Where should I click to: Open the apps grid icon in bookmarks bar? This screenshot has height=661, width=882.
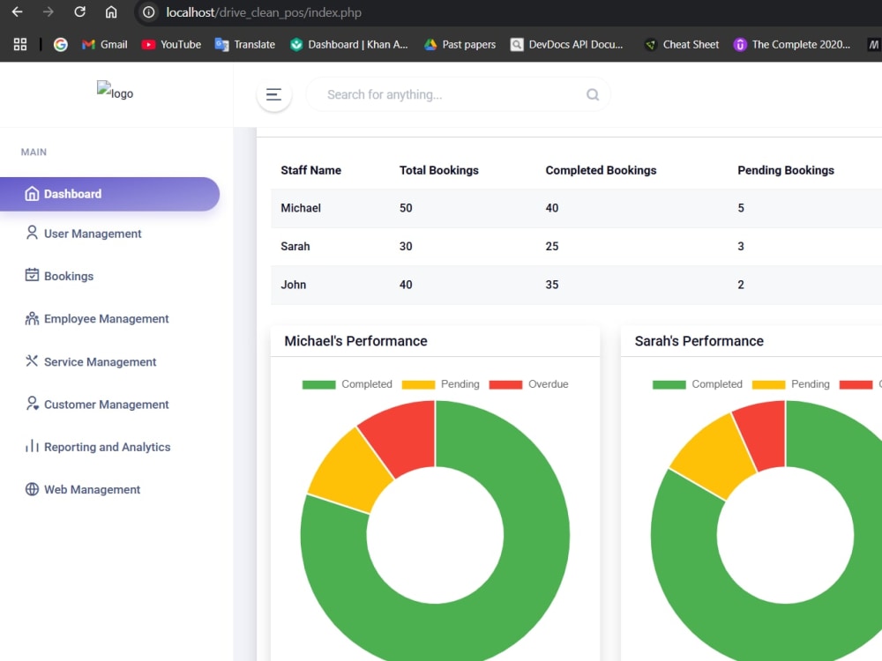point(20,44)
